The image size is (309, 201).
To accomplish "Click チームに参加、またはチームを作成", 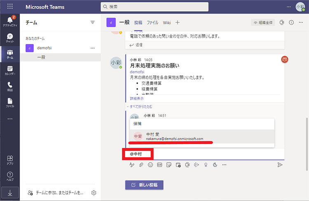I will 56,193.
